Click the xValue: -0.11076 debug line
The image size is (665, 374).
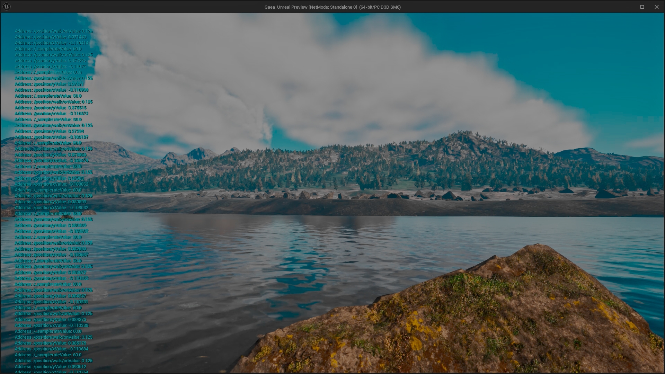[51, 66]
